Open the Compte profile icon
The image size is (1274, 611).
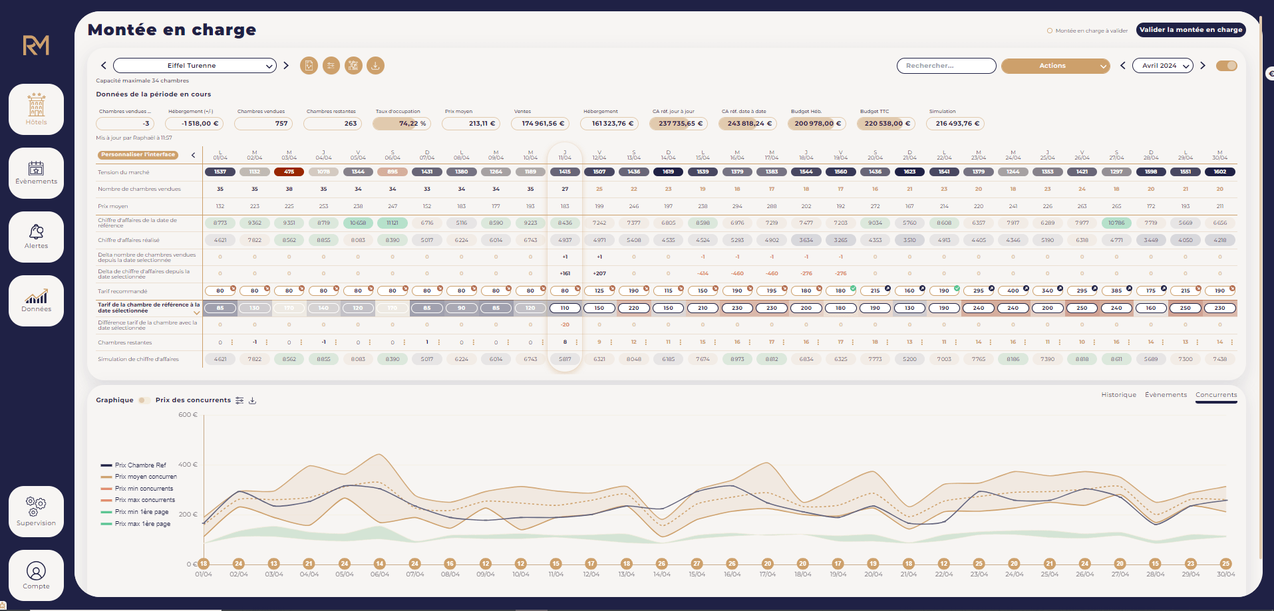click(37, 575)
